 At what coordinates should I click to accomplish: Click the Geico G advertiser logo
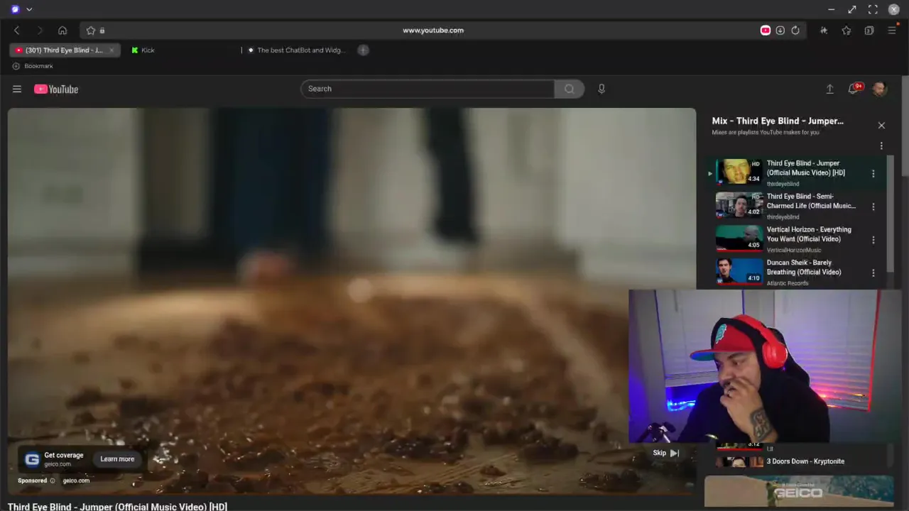point(32,459)
